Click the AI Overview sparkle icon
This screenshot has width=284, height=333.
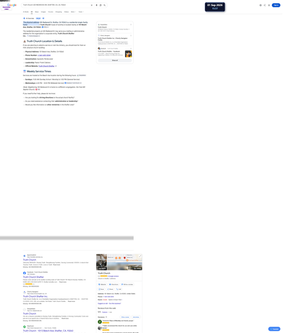[x=24, y=18]
